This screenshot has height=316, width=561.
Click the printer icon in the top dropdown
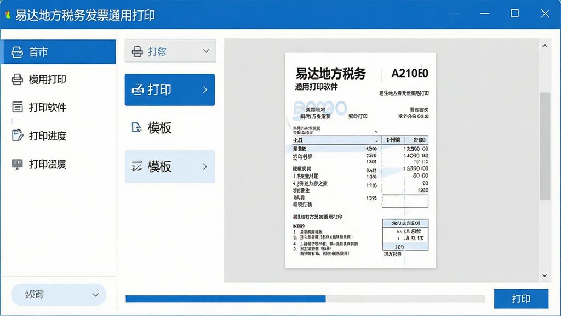pyautogui.click(x=137, y=51)
